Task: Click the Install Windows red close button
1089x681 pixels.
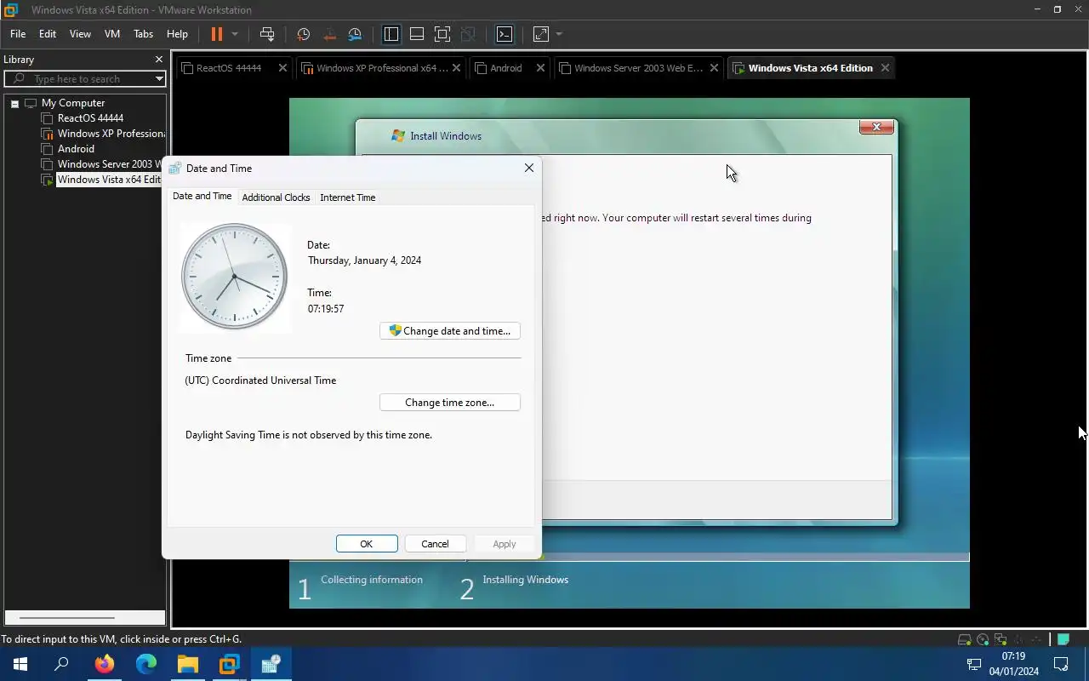Action: click(876, 127)
